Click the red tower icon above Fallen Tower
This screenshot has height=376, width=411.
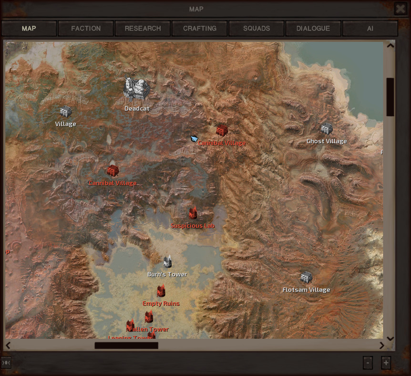(149, 317)
